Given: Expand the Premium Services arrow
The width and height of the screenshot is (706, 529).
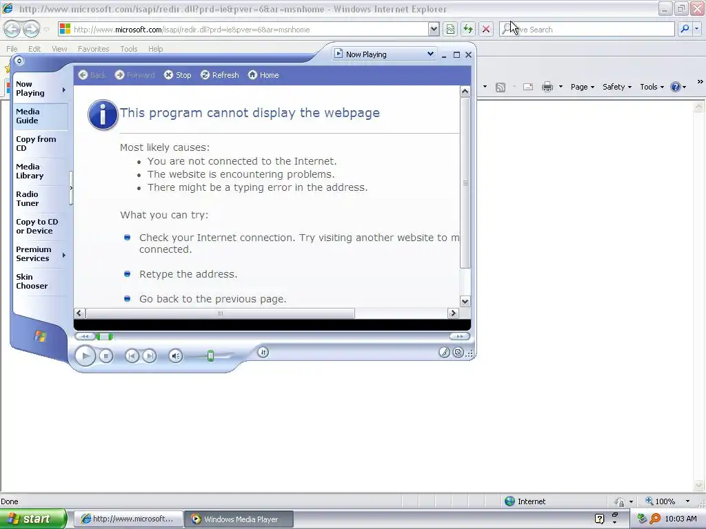Looking at the screenshot, I should point(64,255).
